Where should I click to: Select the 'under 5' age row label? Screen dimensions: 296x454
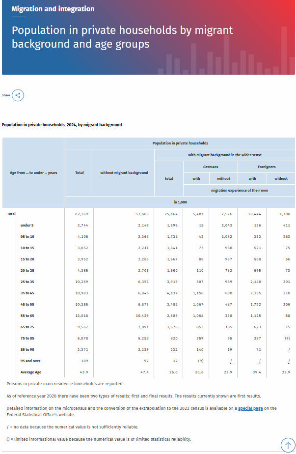pyautogui.click(x=27, y=225)
